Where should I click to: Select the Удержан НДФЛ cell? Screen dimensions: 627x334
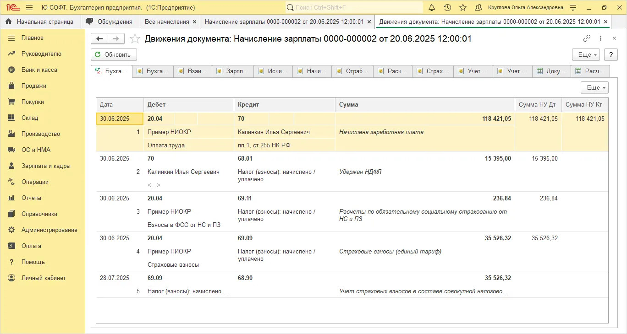pos(425,172)
